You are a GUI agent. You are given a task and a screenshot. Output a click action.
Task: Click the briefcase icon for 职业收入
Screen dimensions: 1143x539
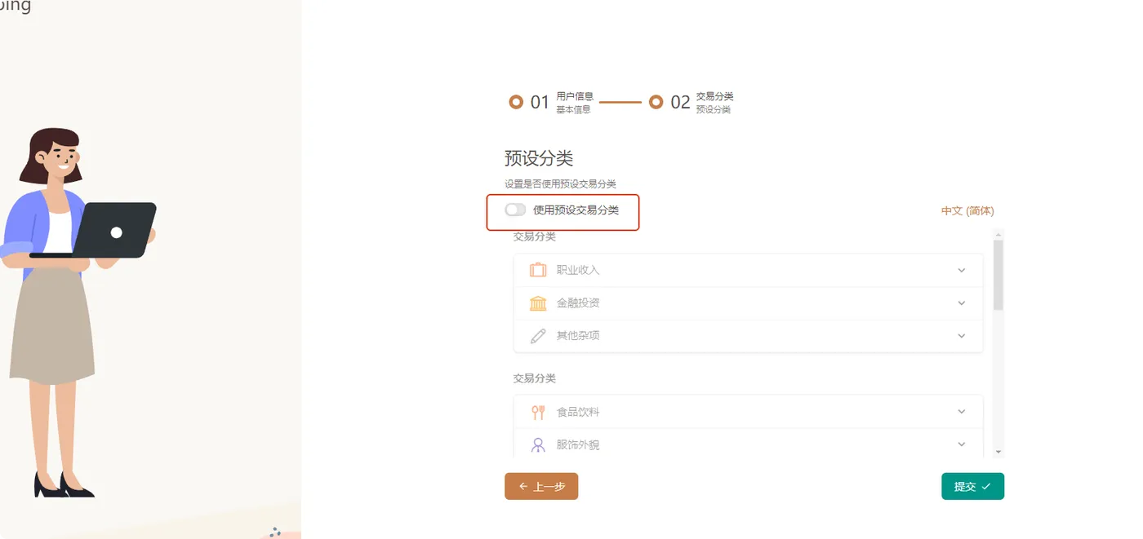point(537,270)
